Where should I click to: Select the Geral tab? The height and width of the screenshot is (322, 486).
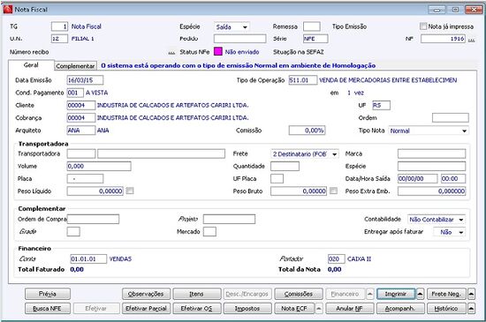coord(31,65)
